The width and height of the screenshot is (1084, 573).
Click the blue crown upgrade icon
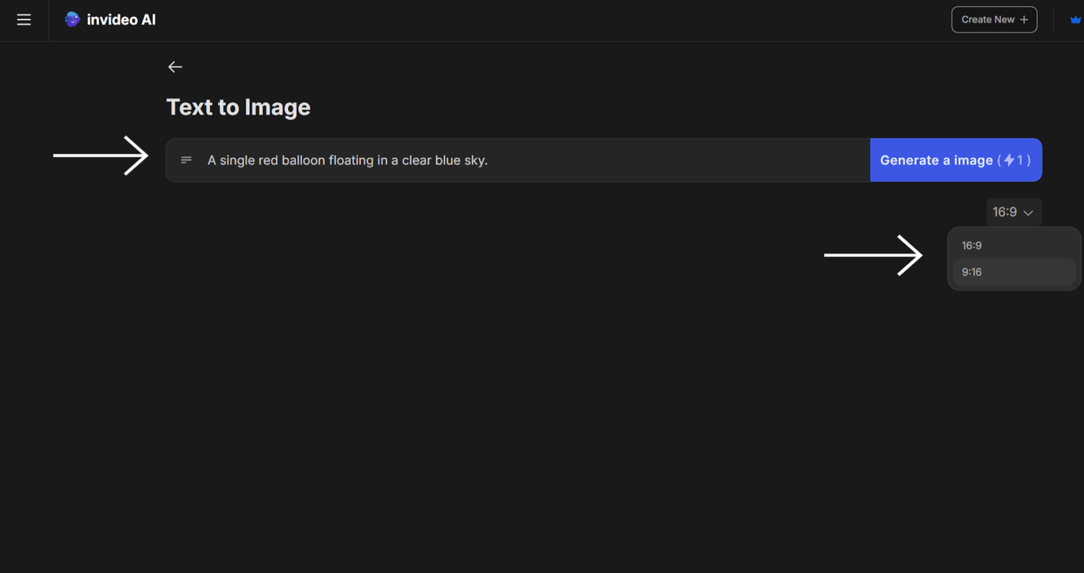pyautogui.click(x=1075, y=20)
